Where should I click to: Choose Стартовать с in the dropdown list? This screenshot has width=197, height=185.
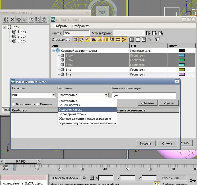(x=87, y=101)
